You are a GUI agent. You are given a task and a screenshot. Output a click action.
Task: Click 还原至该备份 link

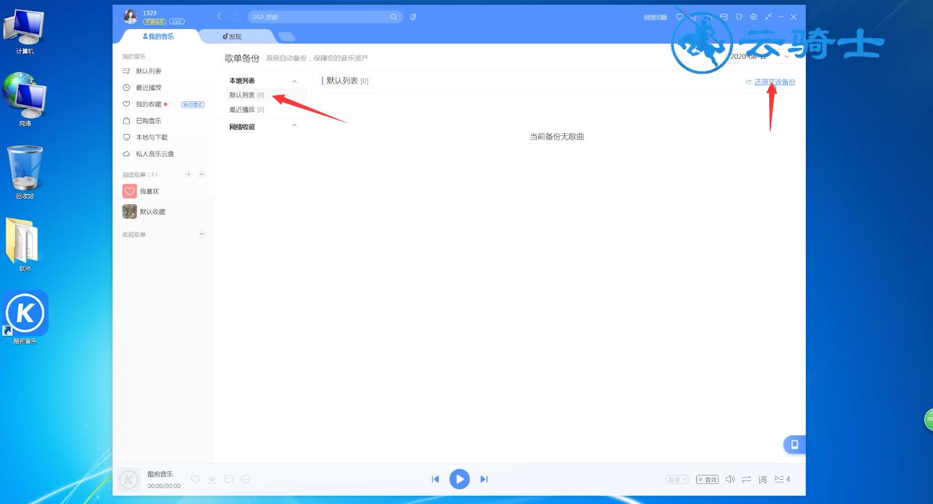point(775,82)
